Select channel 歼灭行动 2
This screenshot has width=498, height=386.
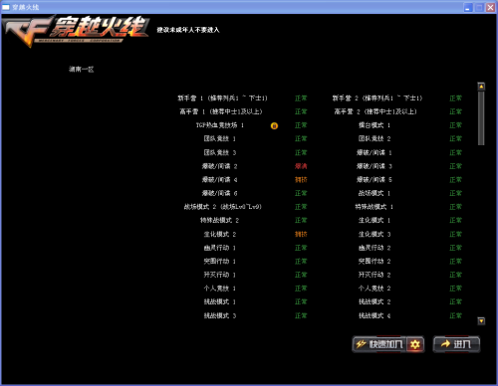click(374, 275)
